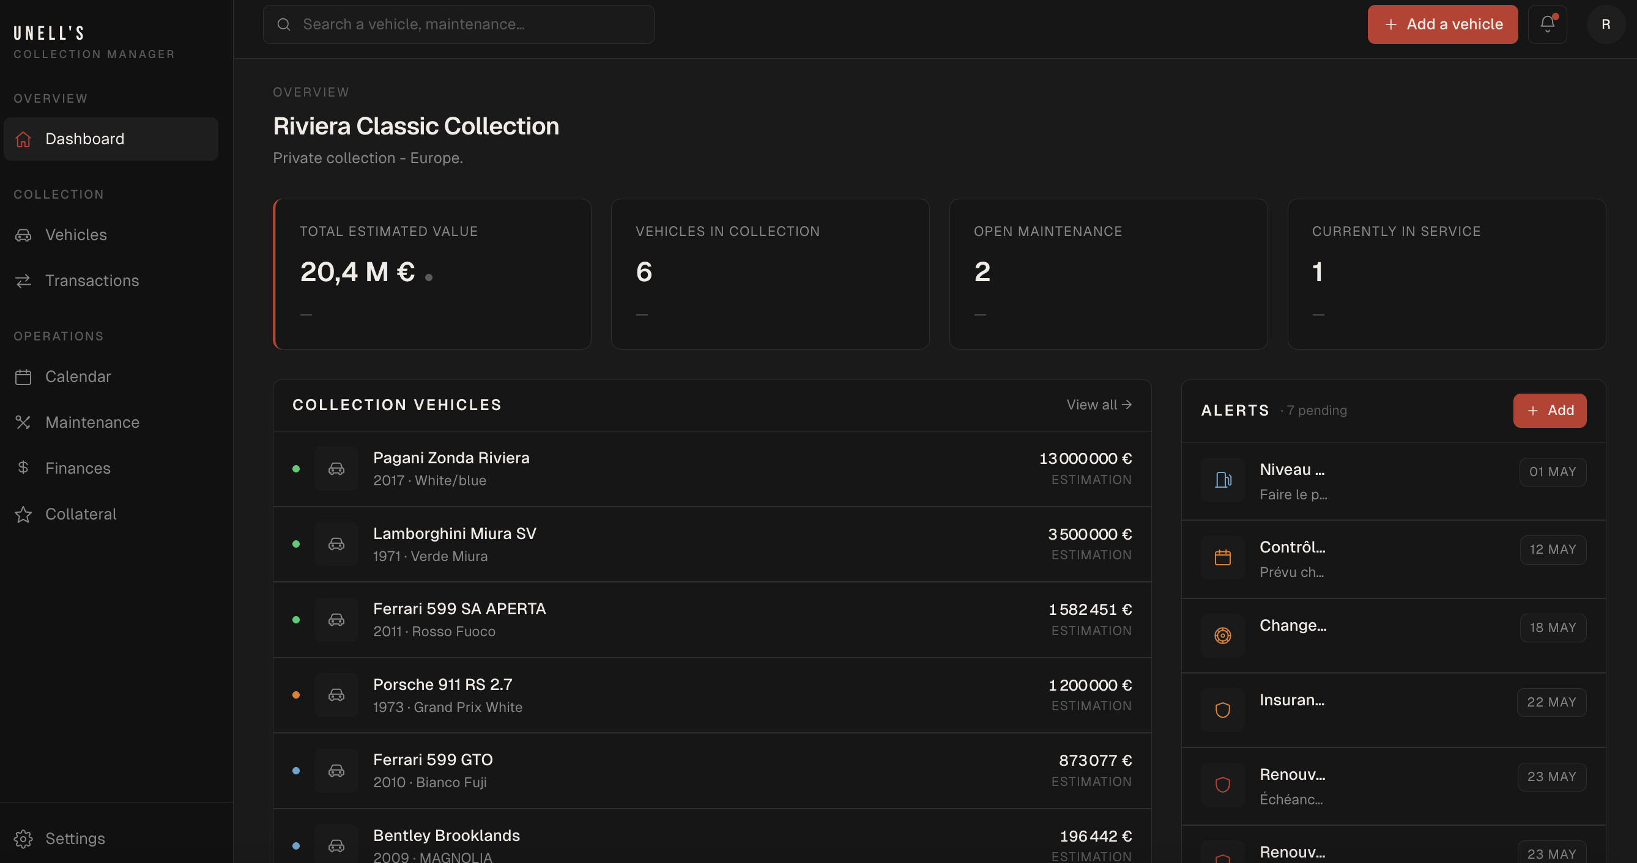Open the Open Maintenance card

point(1108,274)
